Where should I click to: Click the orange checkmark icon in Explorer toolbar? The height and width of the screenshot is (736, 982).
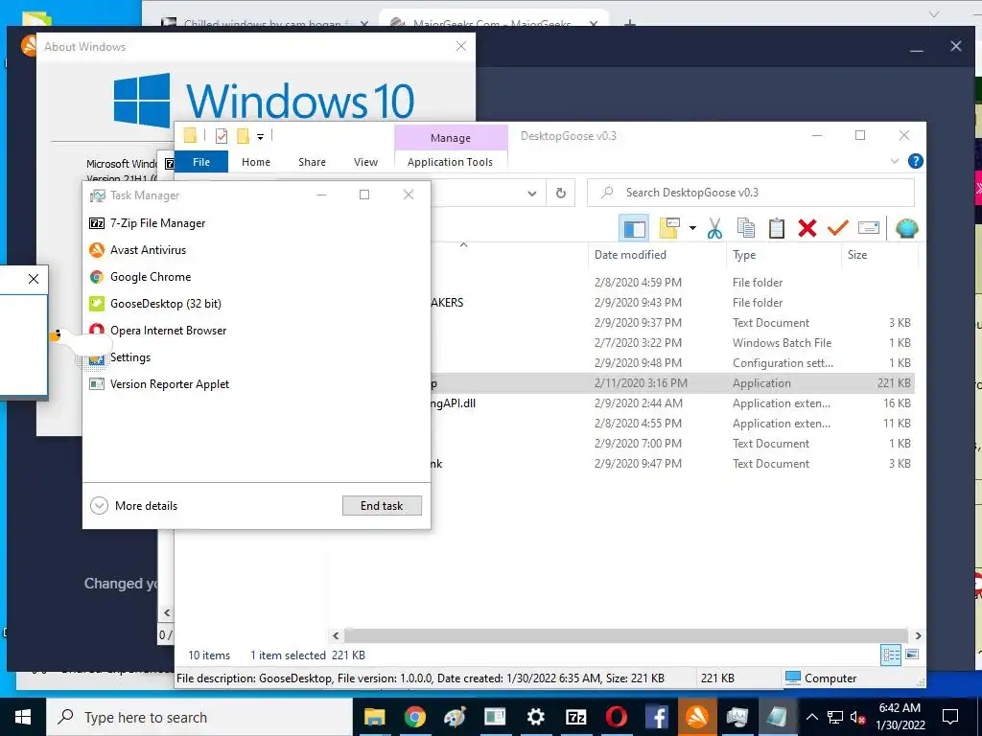837,228
